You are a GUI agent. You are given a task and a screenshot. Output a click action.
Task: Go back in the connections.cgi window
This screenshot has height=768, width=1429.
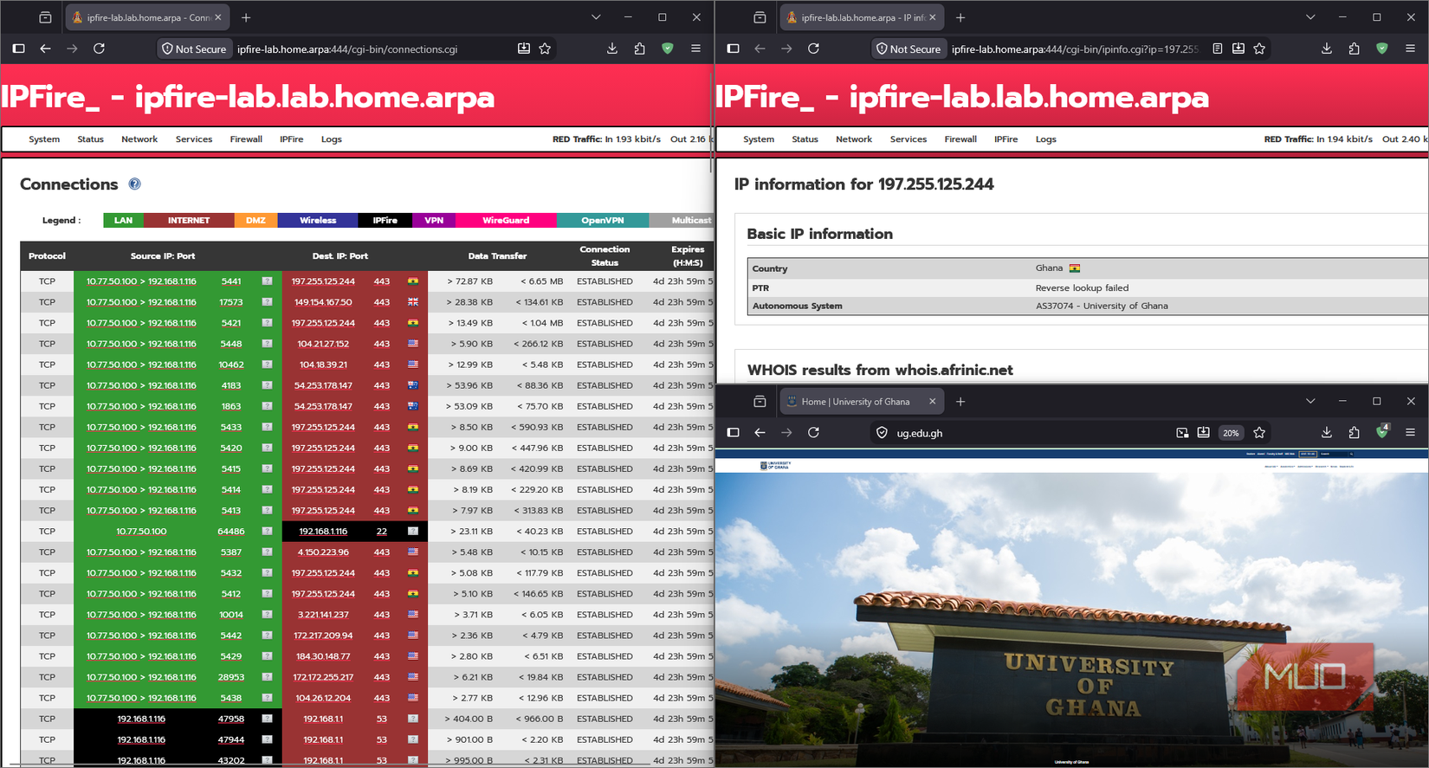45,48
